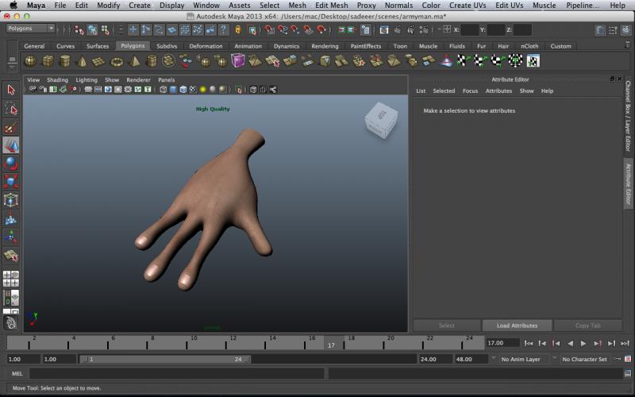Add a polygon torus from the shelf
This screenshot has height=397, width=635.
pos(117,61)
